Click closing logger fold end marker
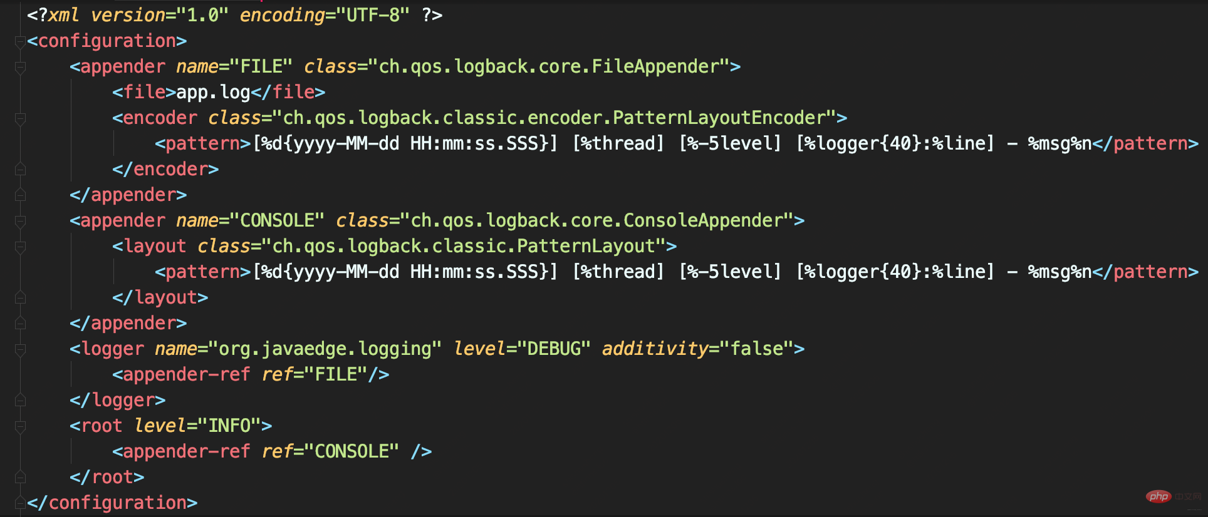The height and width of the screenshot is (517, 1208). click(x=20, y=400)
